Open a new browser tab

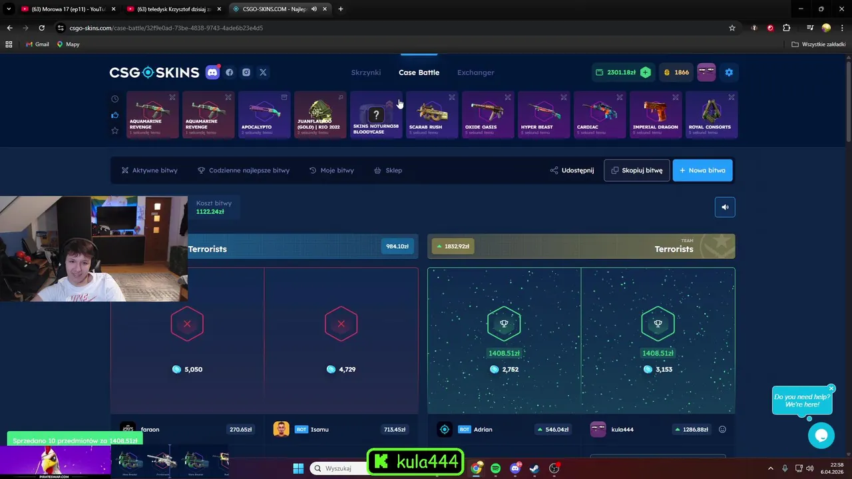pyautogui.click(x=341, y=9)
